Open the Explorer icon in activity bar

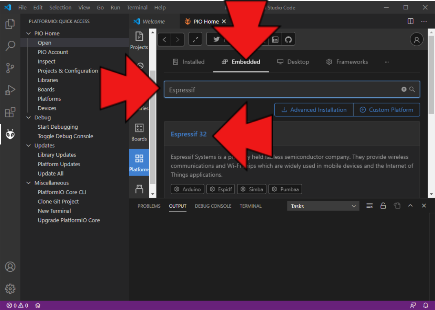pyautogui.click(x=10, y=24)
